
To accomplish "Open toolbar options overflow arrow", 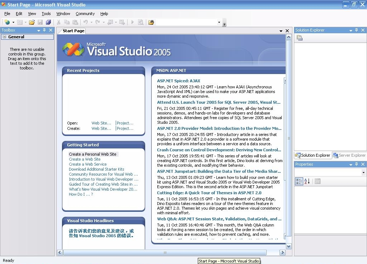I will tap(224, 23).
